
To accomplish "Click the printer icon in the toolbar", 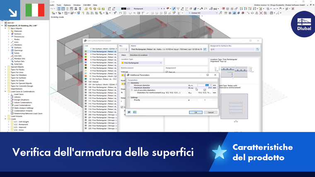I will 76,9.
